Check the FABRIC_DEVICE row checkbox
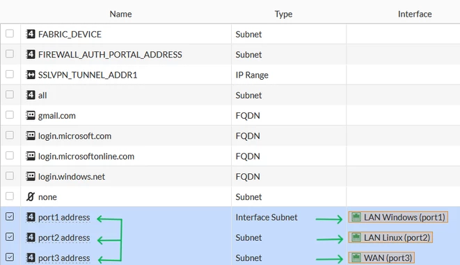460x265 pixels. tap(10, 33)
